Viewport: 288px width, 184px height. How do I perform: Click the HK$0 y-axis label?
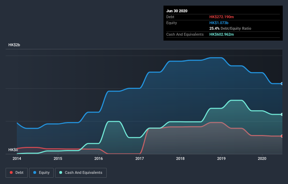[x=13, y=150]
